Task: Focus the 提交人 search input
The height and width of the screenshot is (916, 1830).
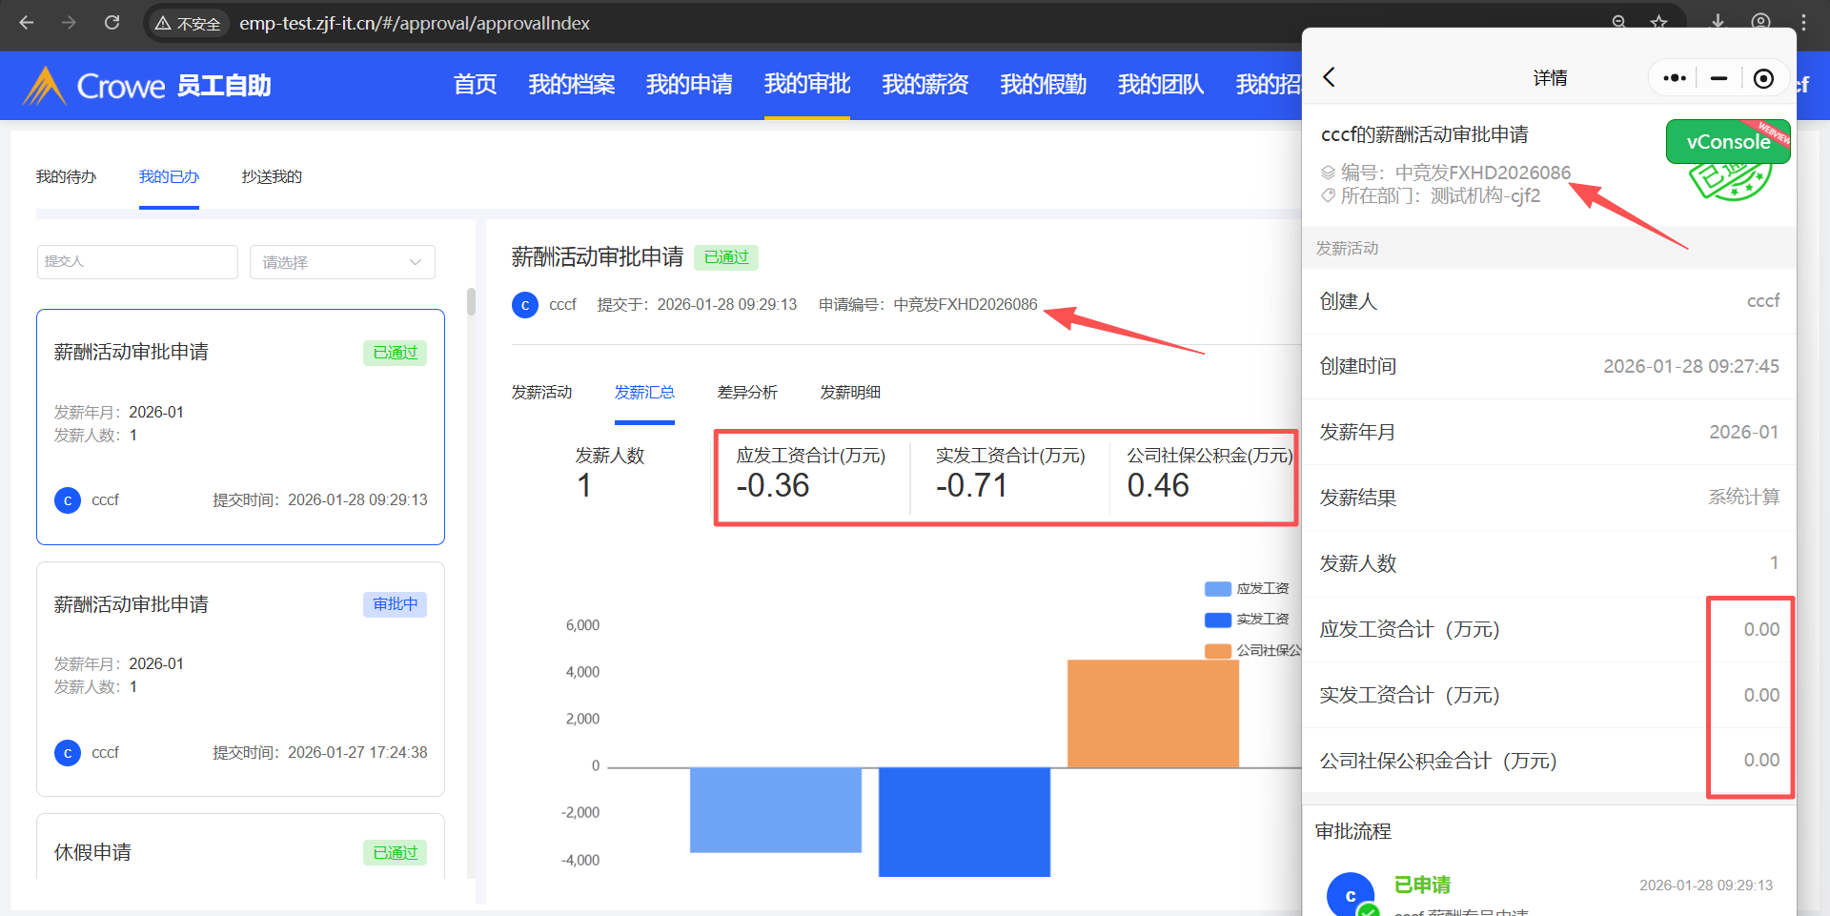Action: 137,262
